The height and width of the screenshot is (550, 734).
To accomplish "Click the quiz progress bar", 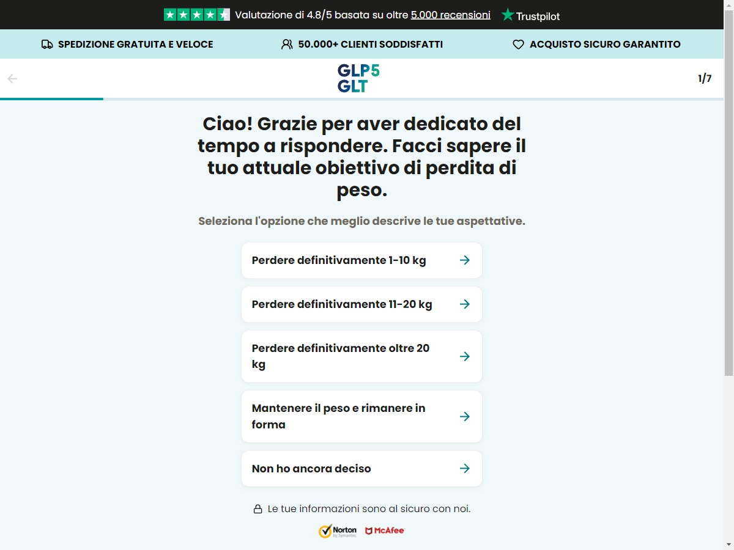I will coord(362,99).
